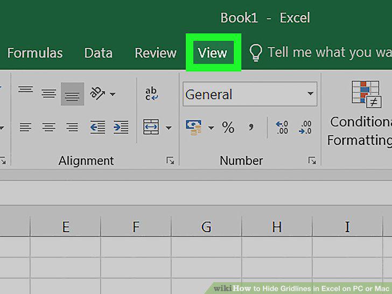
Task: Select the Review tab
Action: (x=156, y=53)
